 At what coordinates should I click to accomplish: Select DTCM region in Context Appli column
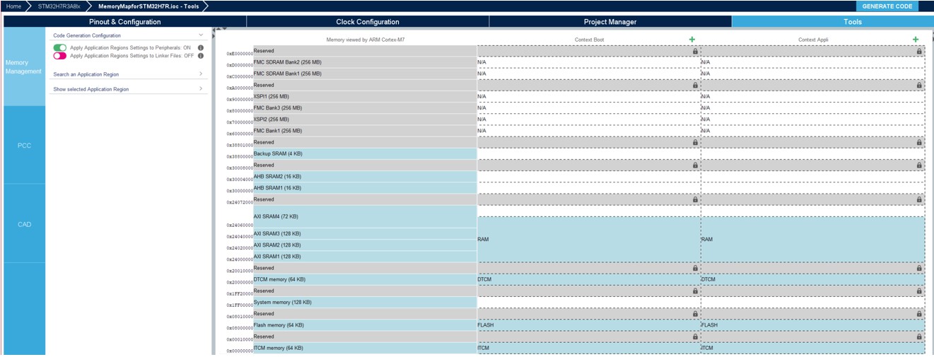coord(813,280)
